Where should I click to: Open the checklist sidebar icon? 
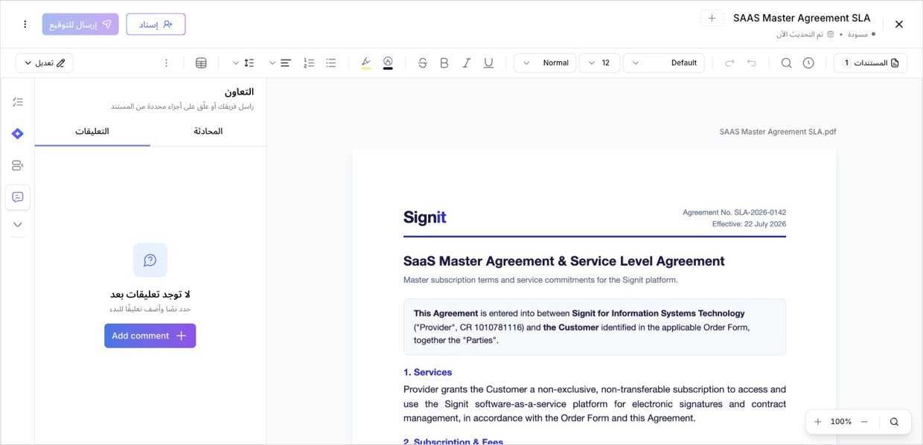[18, 102]
